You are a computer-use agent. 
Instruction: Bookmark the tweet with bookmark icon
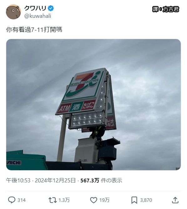point(134,200)
